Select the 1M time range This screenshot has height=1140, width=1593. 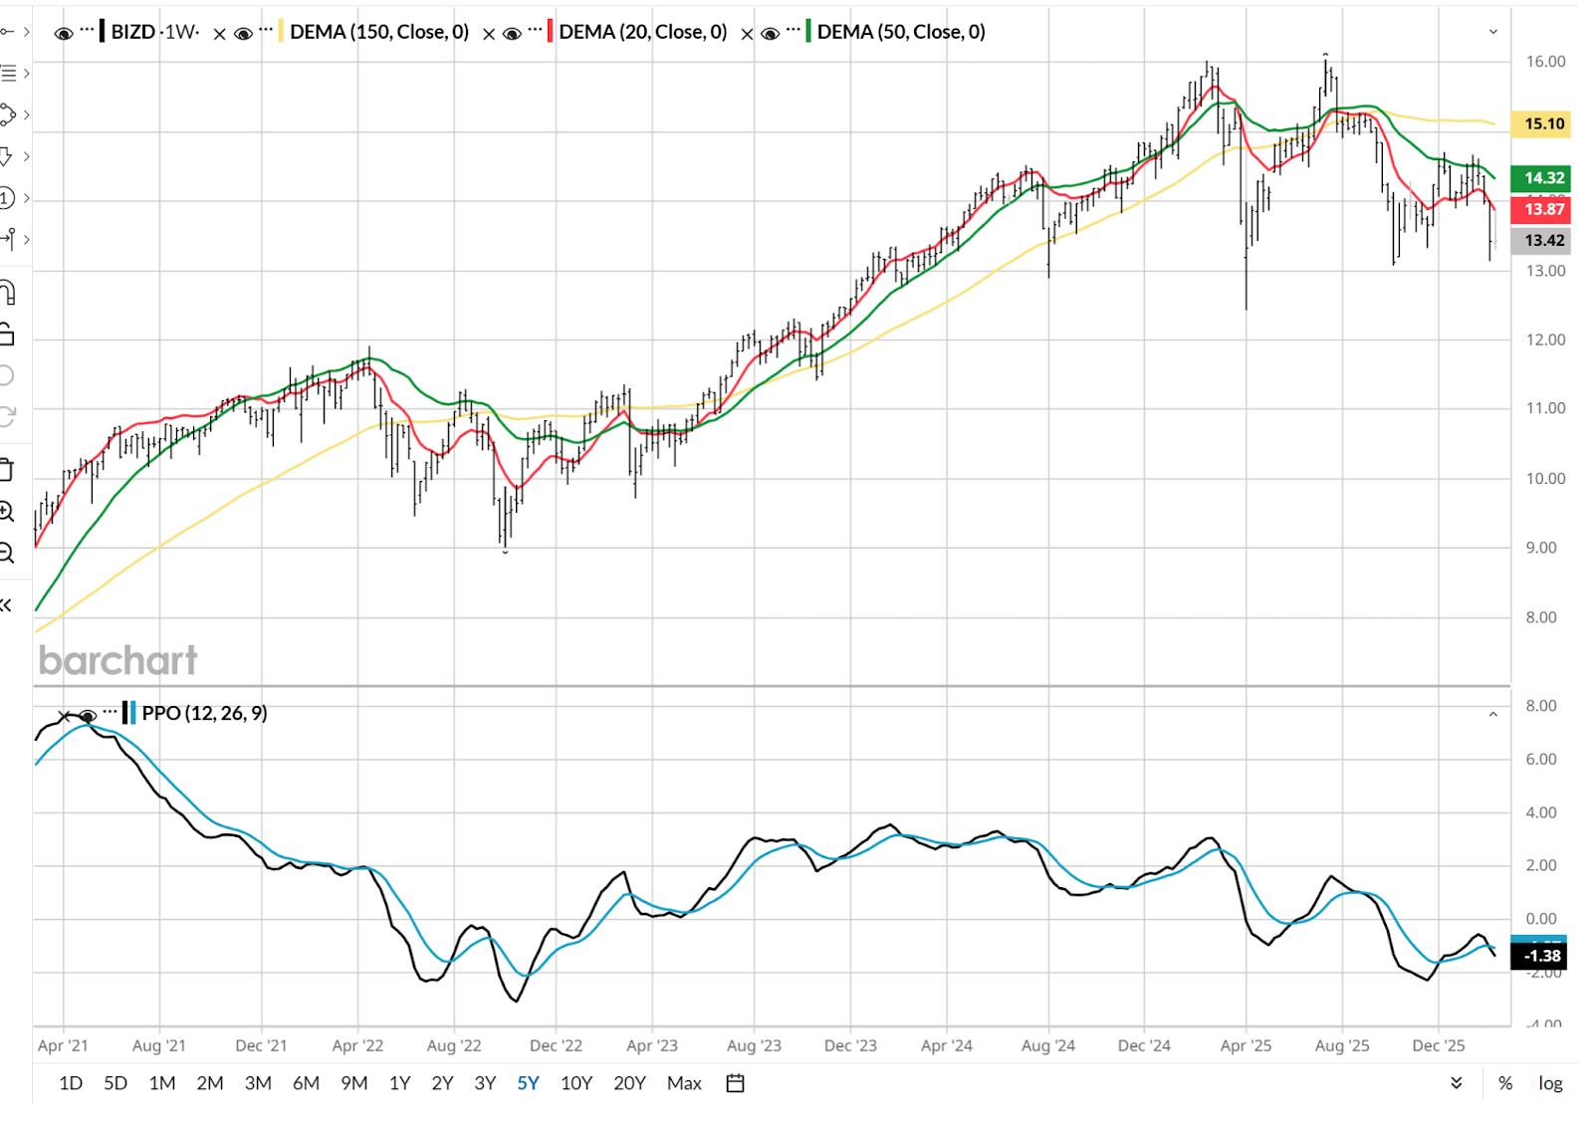pyautogui.click(x=162, y=1083)
